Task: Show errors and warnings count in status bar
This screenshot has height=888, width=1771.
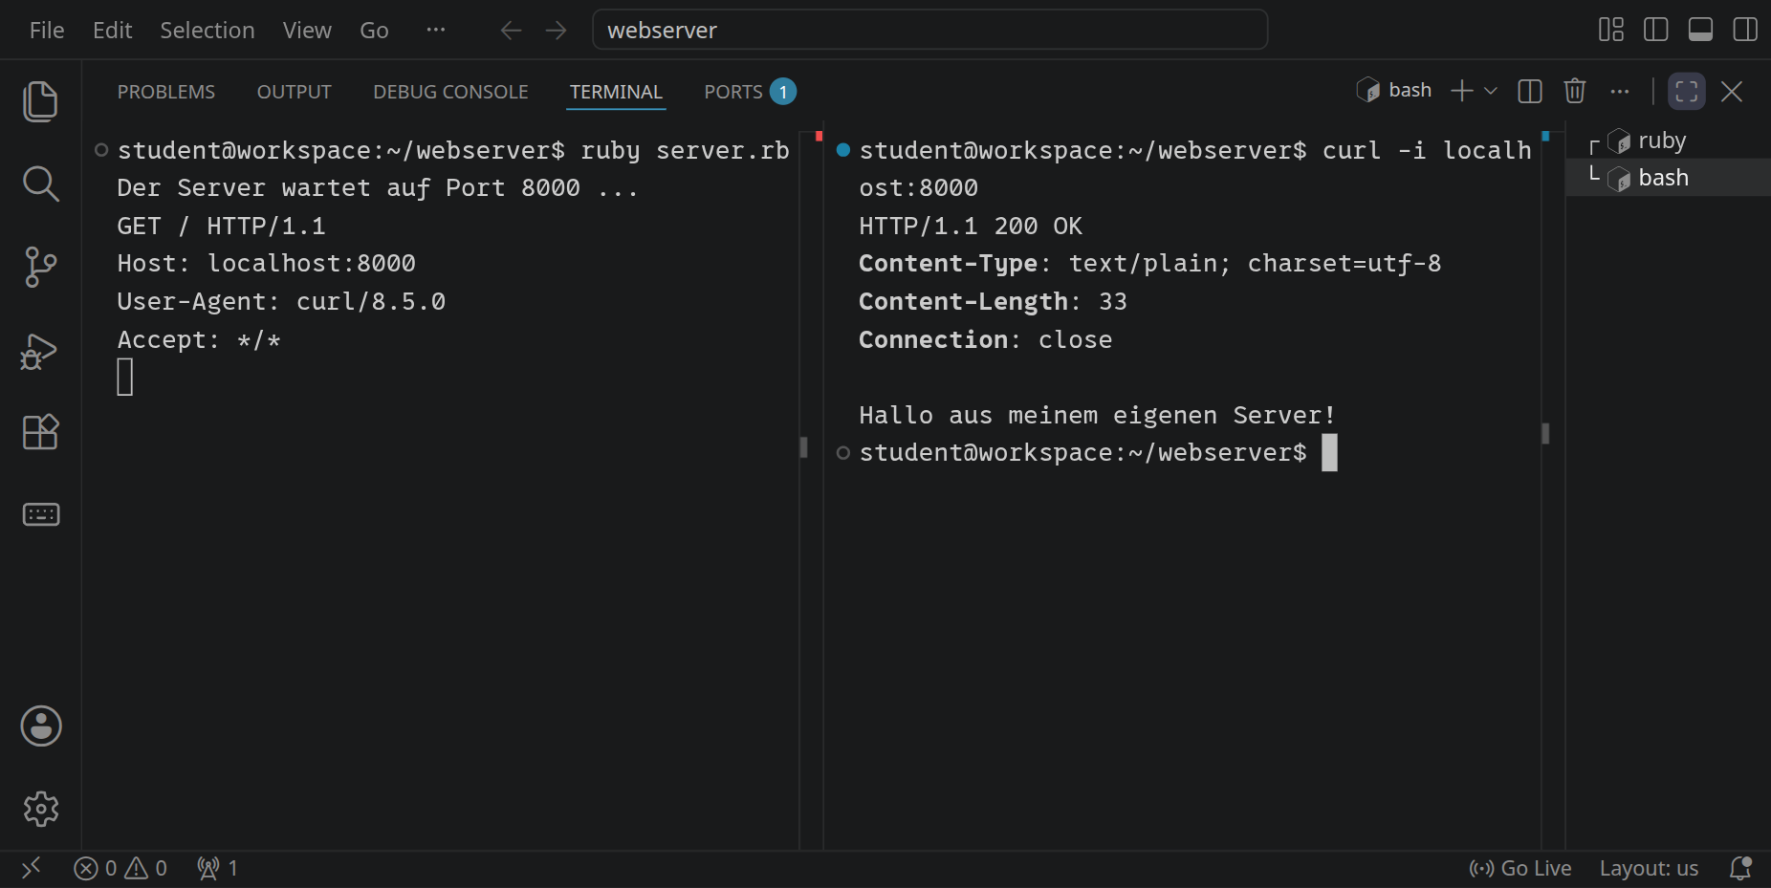Action: click(x=120, y=868)
